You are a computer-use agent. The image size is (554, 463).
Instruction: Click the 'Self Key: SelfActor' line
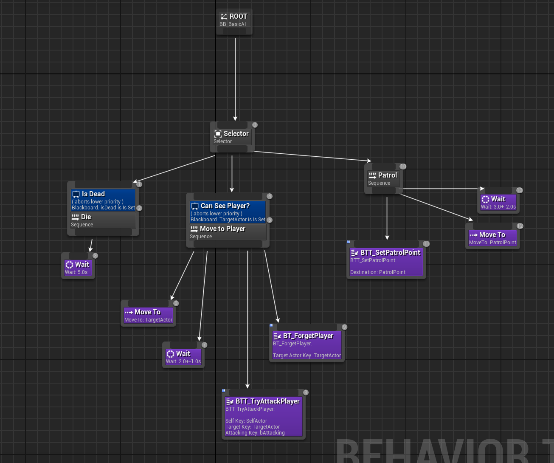point(246,421)
